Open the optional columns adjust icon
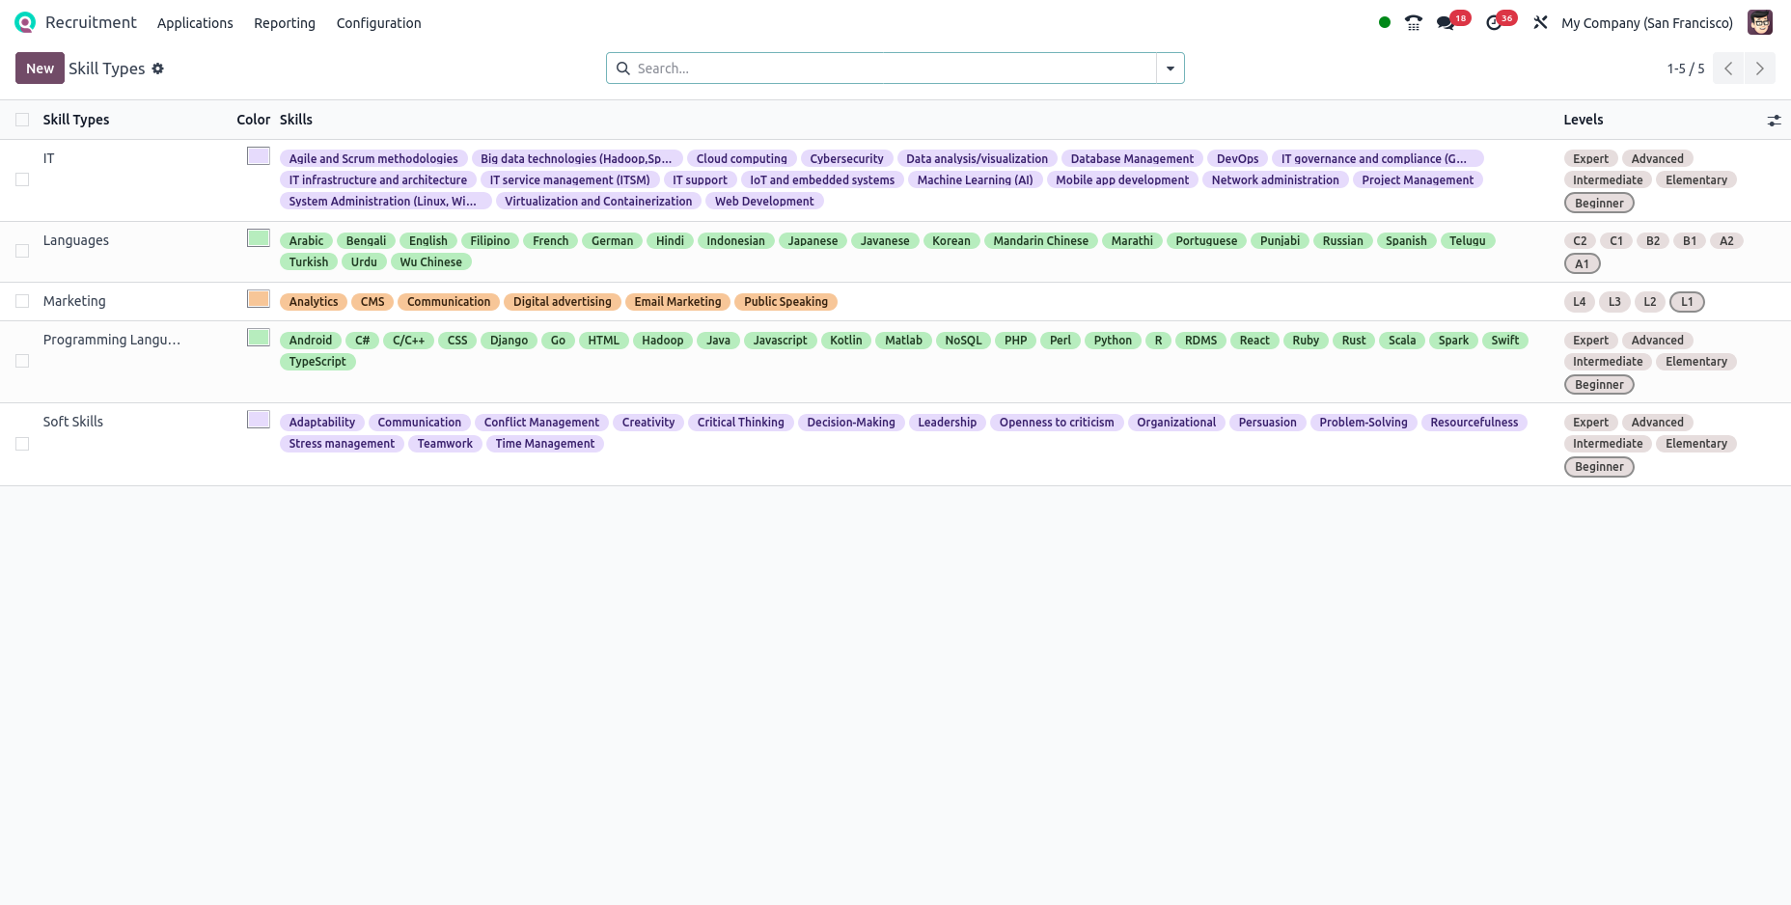The image size is (1791, 905). coord(1774,121)
